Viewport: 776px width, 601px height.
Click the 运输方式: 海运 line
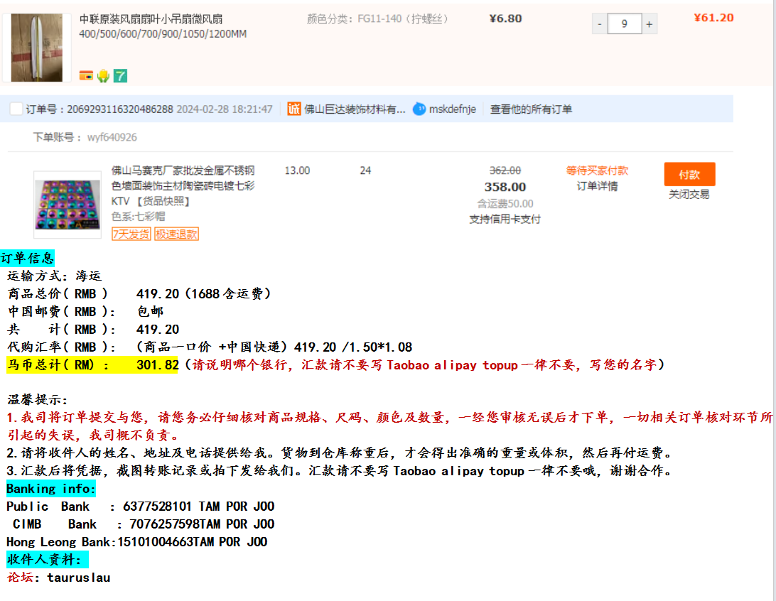tap(55, 276)
